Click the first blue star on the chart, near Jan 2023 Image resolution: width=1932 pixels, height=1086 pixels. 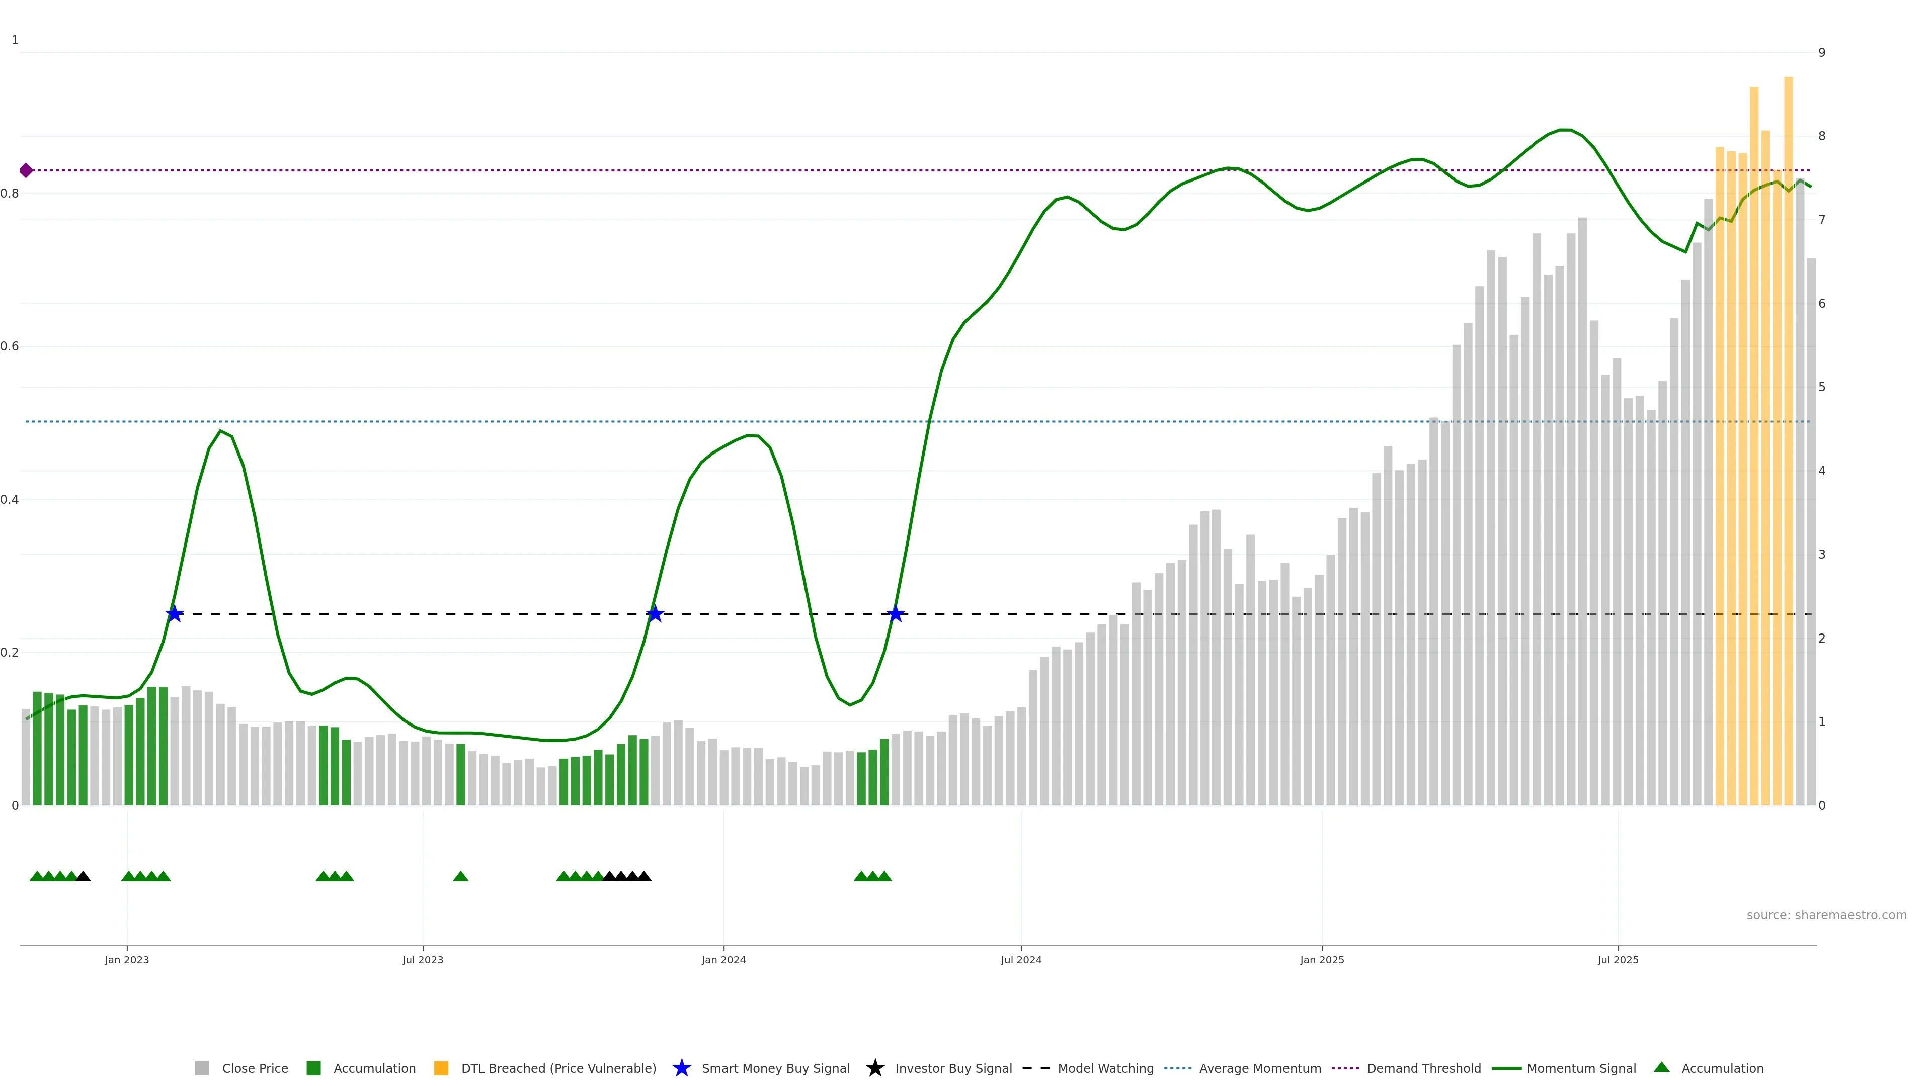(174, 614)
